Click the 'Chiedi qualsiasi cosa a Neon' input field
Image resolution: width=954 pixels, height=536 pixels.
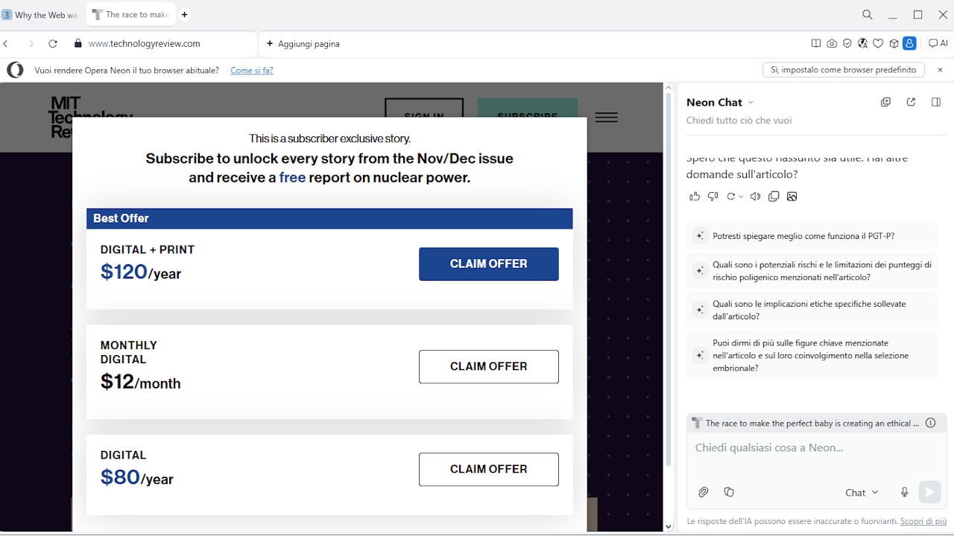(812, 447)
